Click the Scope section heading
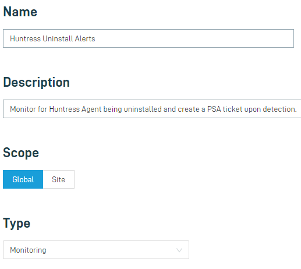This screenshot has width=301, height=269. tap(21, 153)
